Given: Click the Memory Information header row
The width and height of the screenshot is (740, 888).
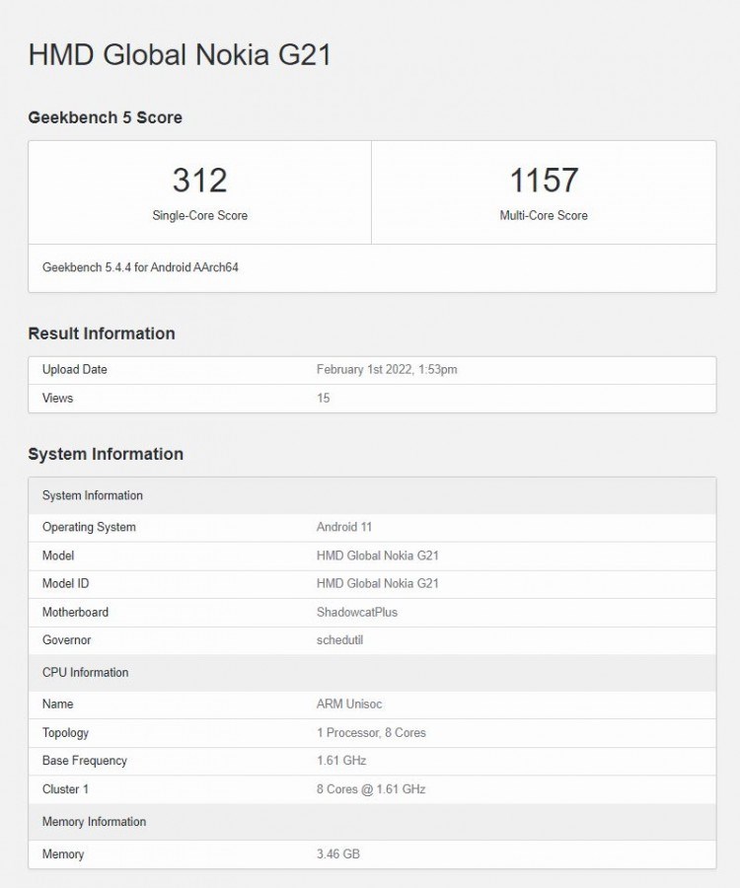Looking at the screenshot, I should [373, 822].
